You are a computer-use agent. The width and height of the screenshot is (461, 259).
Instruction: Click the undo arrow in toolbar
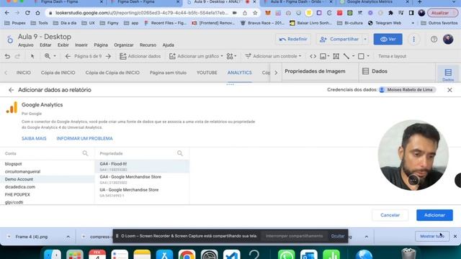click(x=7, y=56)
